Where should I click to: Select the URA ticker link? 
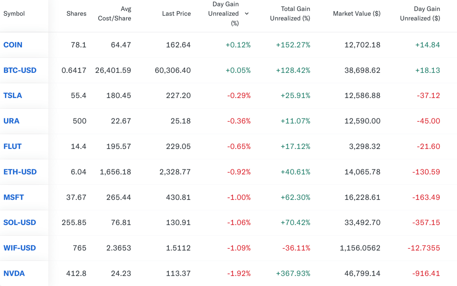tap(11, 121)
